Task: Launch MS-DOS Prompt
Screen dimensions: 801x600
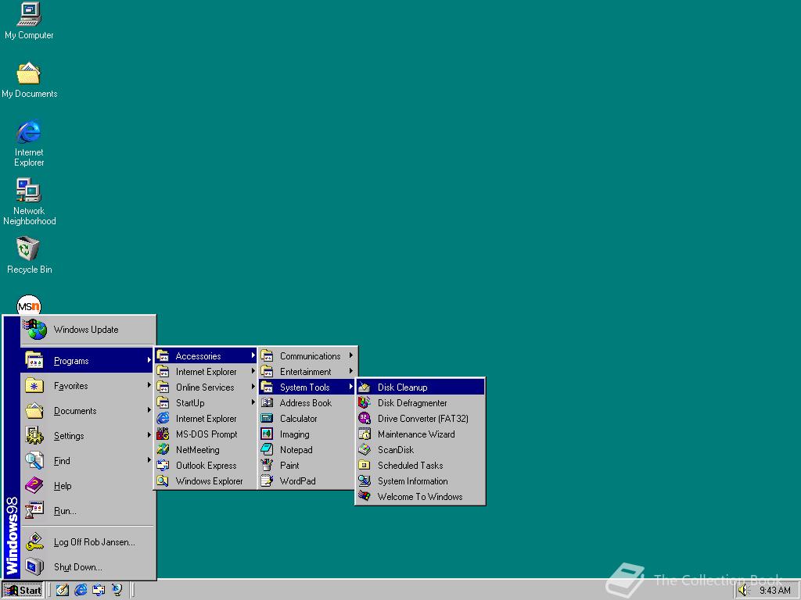Action: pyautogui.click(x=206, y=434)
